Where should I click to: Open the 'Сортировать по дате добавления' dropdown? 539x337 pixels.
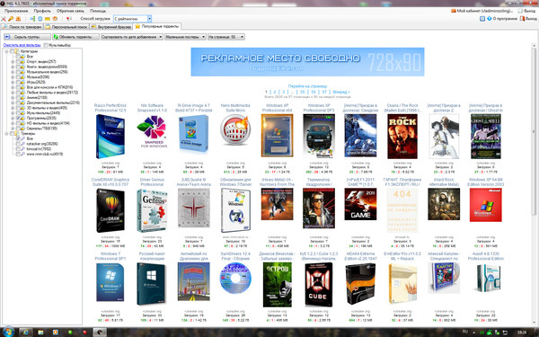[x=132, y=37]
